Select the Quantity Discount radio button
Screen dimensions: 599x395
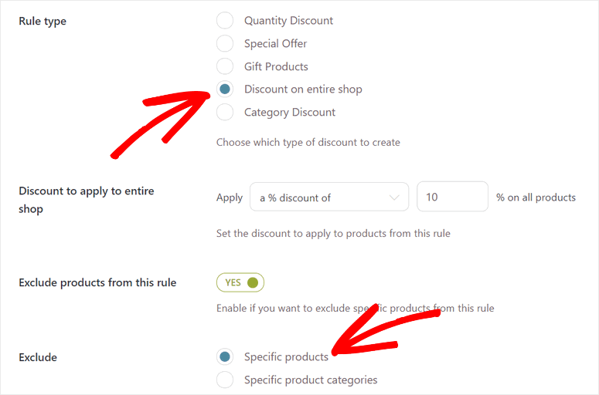(225, 21)
